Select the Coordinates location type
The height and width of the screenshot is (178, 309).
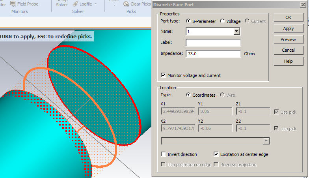189,95
